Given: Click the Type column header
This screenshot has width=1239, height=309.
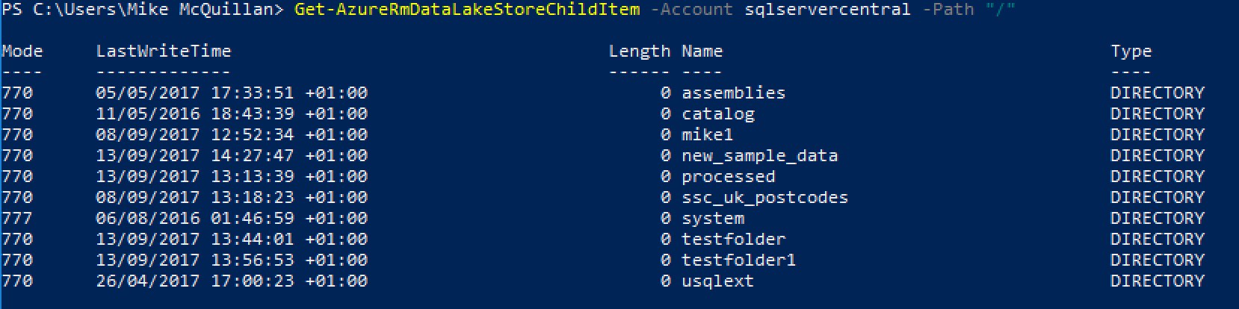Looking at the screenshot, I should point(1131,51).
